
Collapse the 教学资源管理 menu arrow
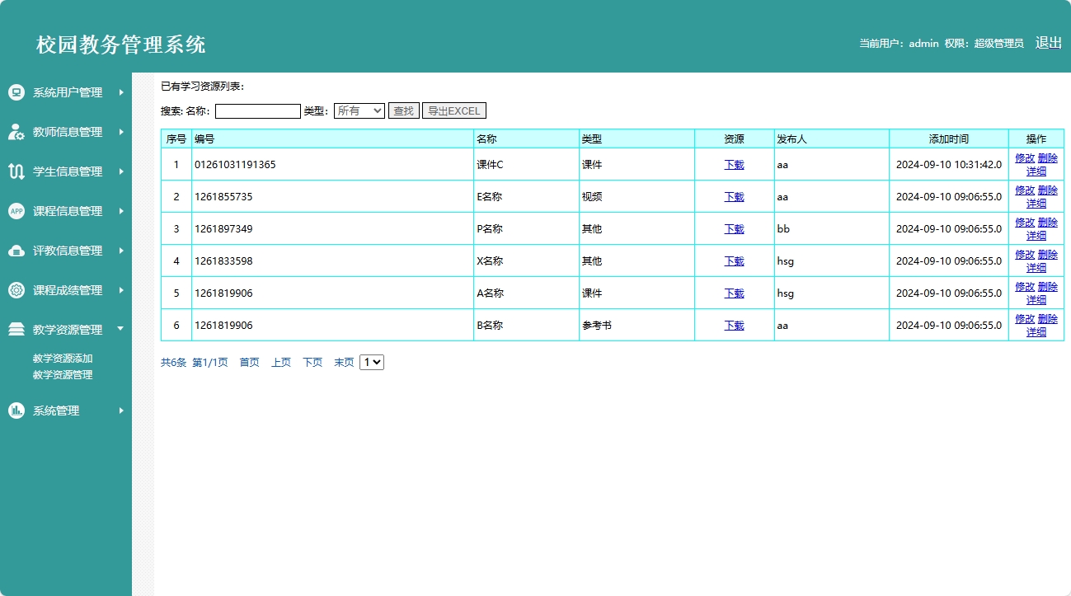tap(120, 329)
